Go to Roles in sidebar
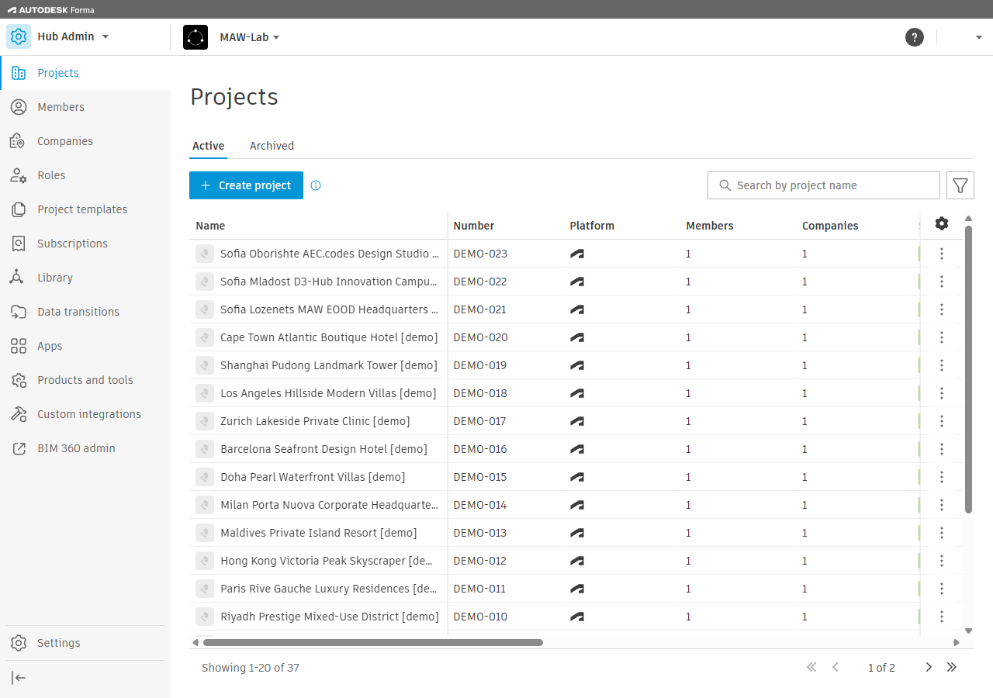Screen dimensions: 993x698 point(85,175)
